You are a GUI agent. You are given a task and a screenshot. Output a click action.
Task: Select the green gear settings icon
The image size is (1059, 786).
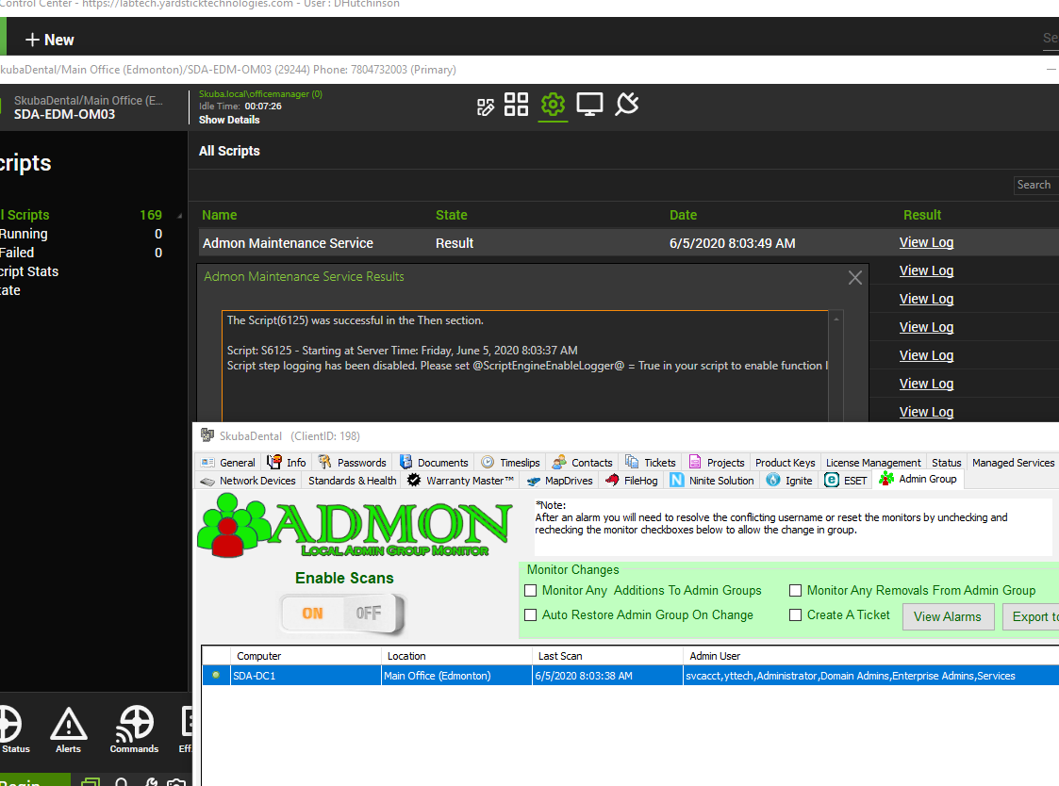(x=553, y=106)
